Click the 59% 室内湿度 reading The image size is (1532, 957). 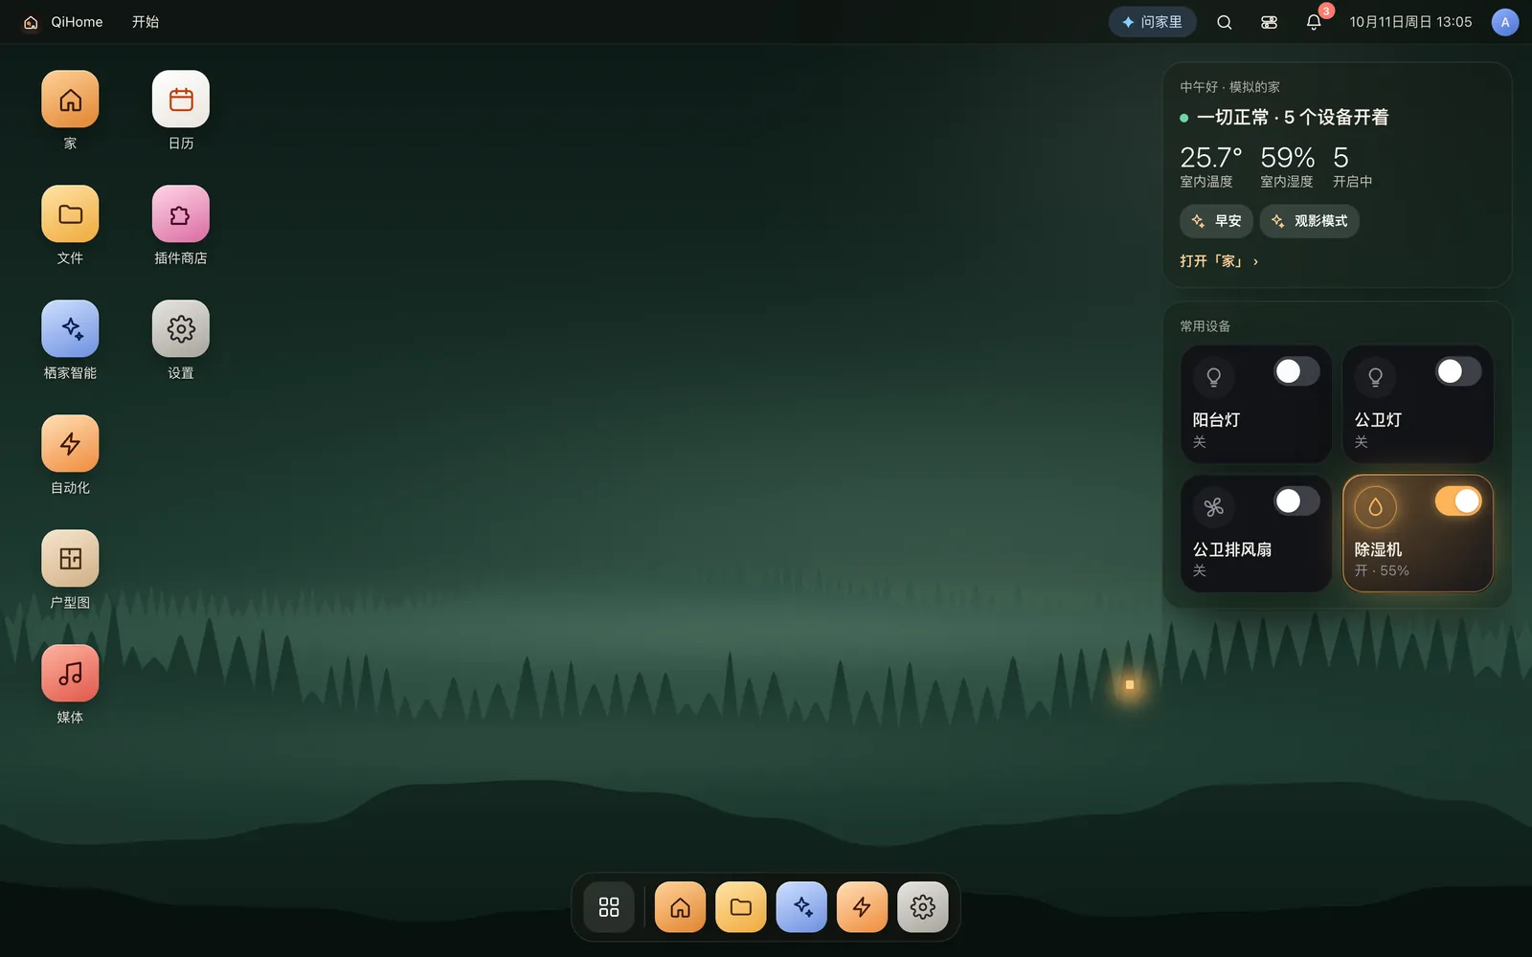point(1287,167)
